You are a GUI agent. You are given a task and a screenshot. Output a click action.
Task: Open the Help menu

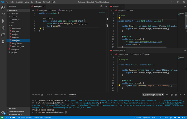(54, 2)
